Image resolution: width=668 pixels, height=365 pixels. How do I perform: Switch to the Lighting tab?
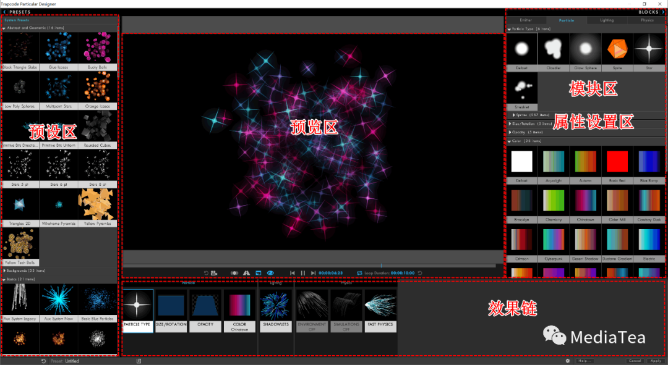pos(606,20)
